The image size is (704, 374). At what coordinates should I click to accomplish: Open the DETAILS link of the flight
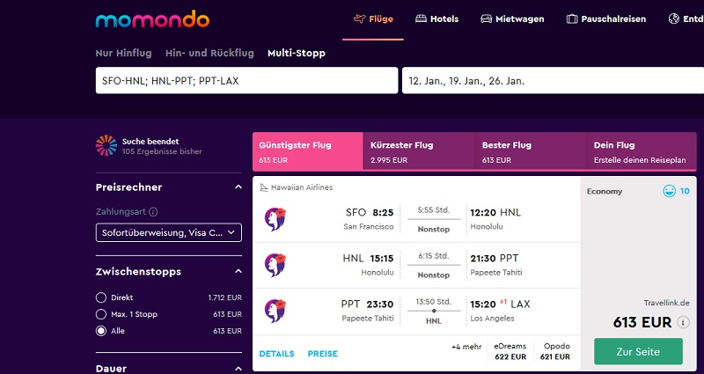[x=276, y=354]
